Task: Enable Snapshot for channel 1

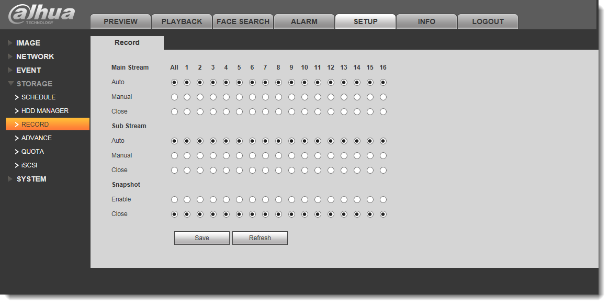Action: (x=187, y=200)
